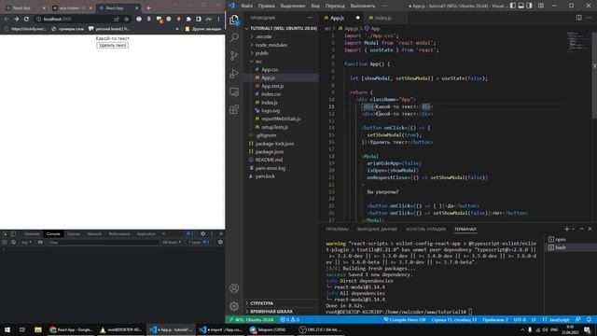Open Explorer panel more actions ellipsis
The image size is (597, 336).
click(x=310, y=18)
